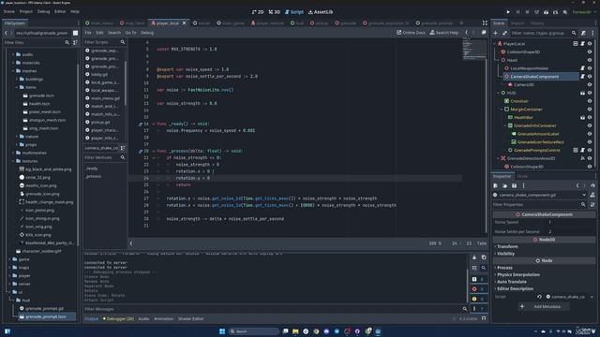Toggle alphabetical sorting of methods list
600x337 pixels.
click(123, 148)
